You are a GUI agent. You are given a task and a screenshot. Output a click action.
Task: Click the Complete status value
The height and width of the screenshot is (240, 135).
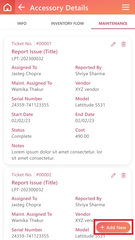tap(22, 136)
